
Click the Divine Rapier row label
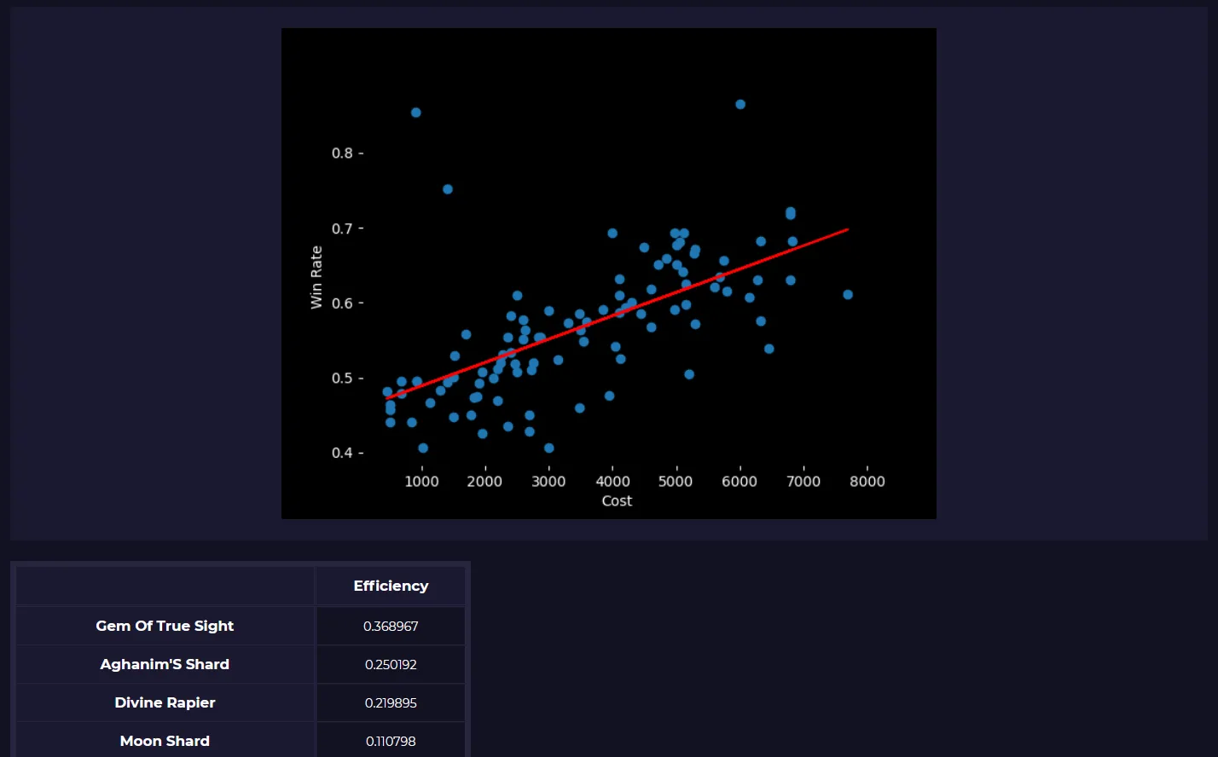(165, 702)
